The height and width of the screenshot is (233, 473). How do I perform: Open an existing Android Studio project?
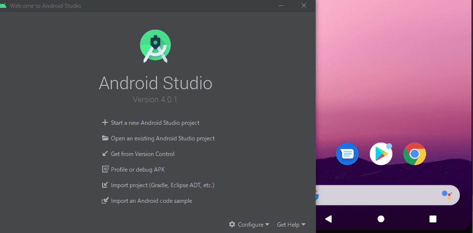162,138
